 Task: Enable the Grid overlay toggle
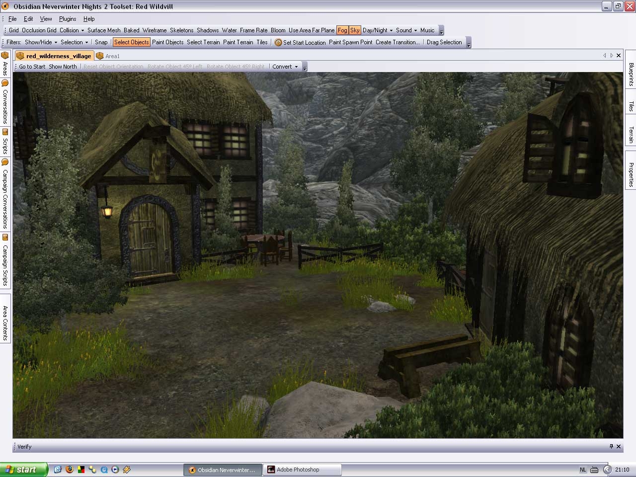click(14, 30)
